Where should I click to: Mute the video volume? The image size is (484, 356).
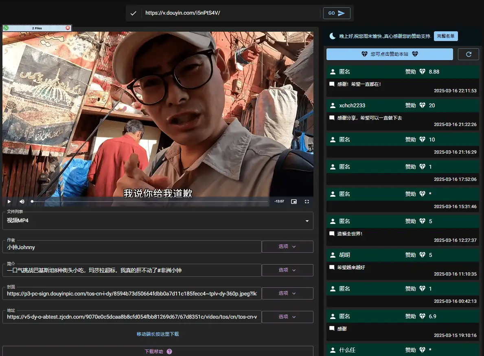pyautogui.click(x=22, y=202)
